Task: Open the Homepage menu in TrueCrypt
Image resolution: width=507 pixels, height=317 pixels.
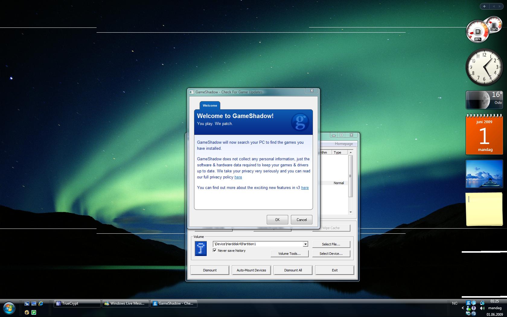Action: [x=344, y=144]
